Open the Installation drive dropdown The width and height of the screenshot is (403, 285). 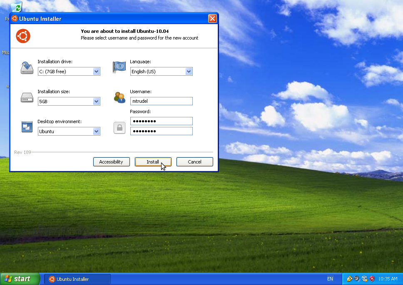69,72
